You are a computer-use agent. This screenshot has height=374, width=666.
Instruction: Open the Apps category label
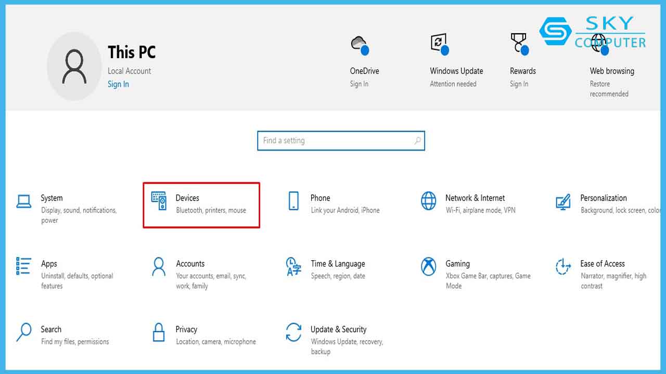49,264
